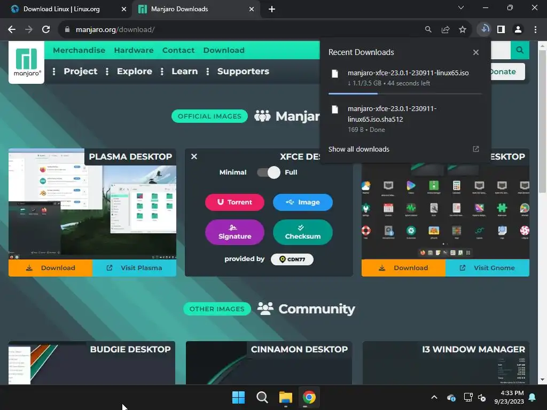Screen dimensions: 547x410
Task: Click the muted volume tray icon
Action: click(482, 397)
